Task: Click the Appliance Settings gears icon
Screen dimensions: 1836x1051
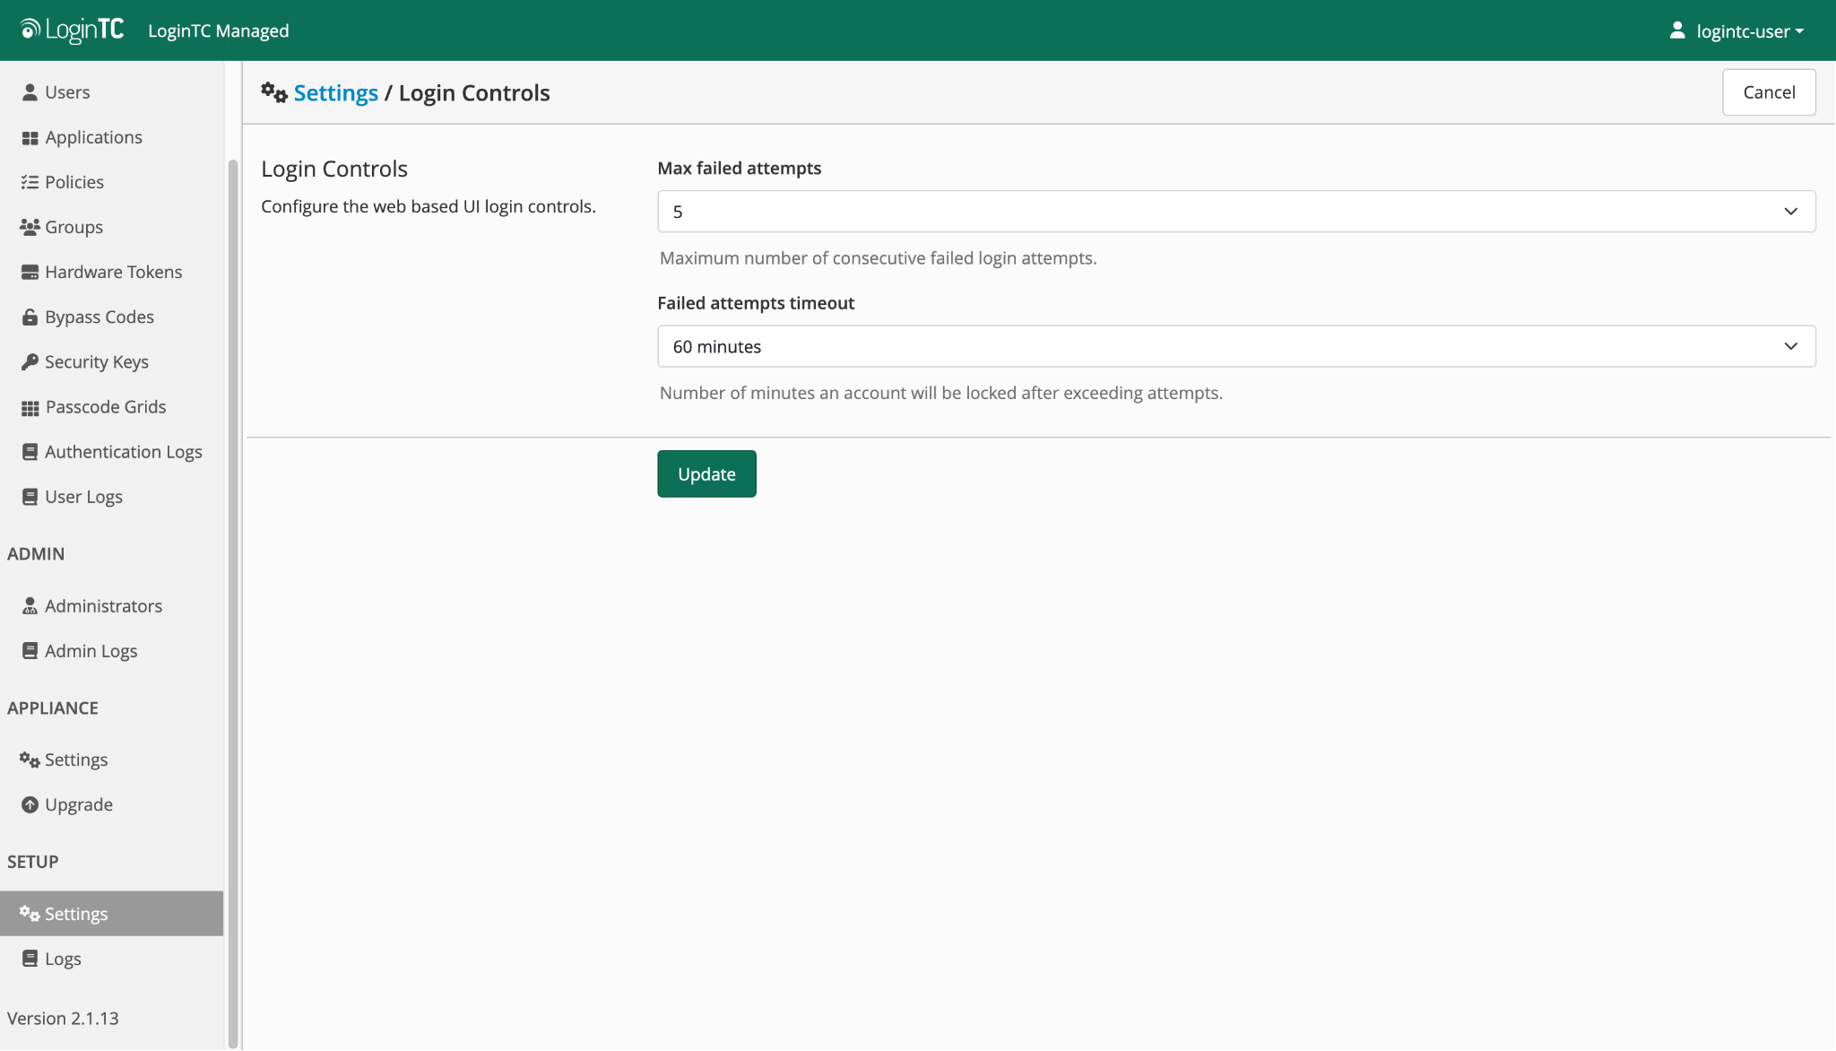Action: [30, 760]
